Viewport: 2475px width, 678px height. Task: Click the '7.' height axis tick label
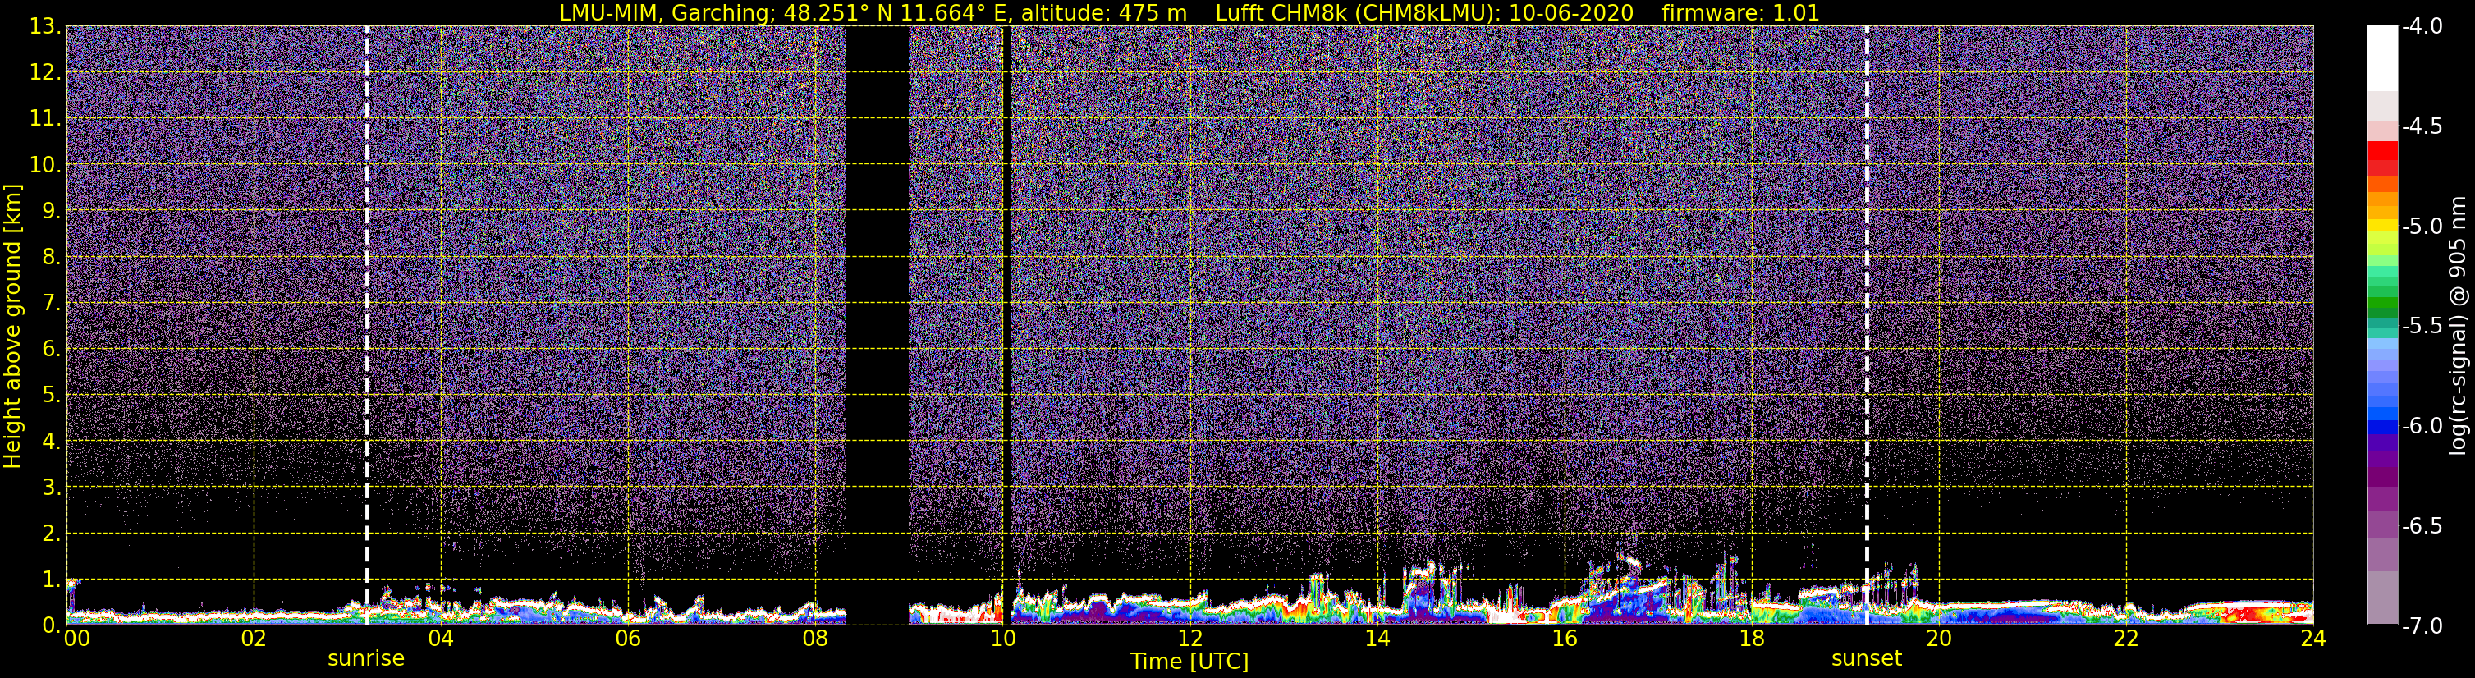[x=50, y=304]
